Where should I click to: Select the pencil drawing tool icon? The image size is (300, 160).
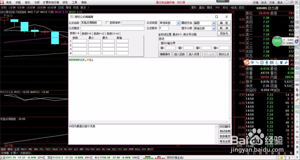pyautogui.click(x=297, y=100)
